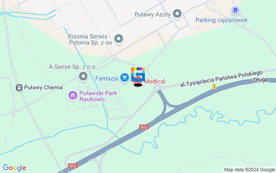Click the Puławy Azoty location pin

177,14
